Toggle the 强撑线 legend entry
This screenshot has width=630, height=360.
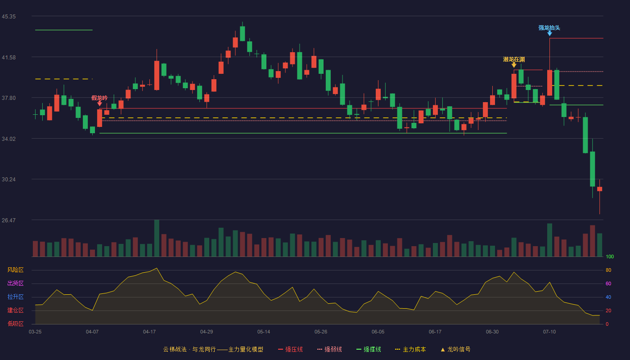pyautogui.click(x=369, y=350)
